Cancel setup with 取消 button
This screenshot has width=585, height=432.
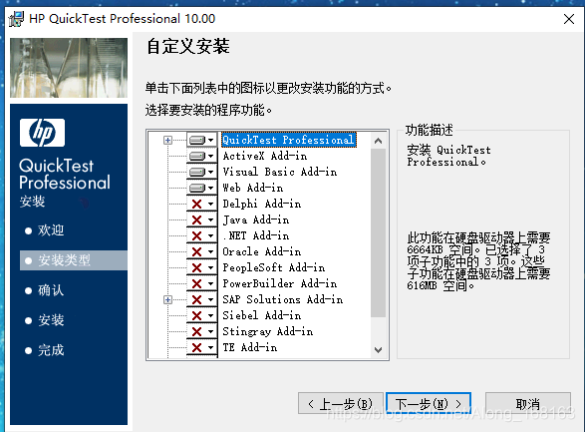(528, 403)
